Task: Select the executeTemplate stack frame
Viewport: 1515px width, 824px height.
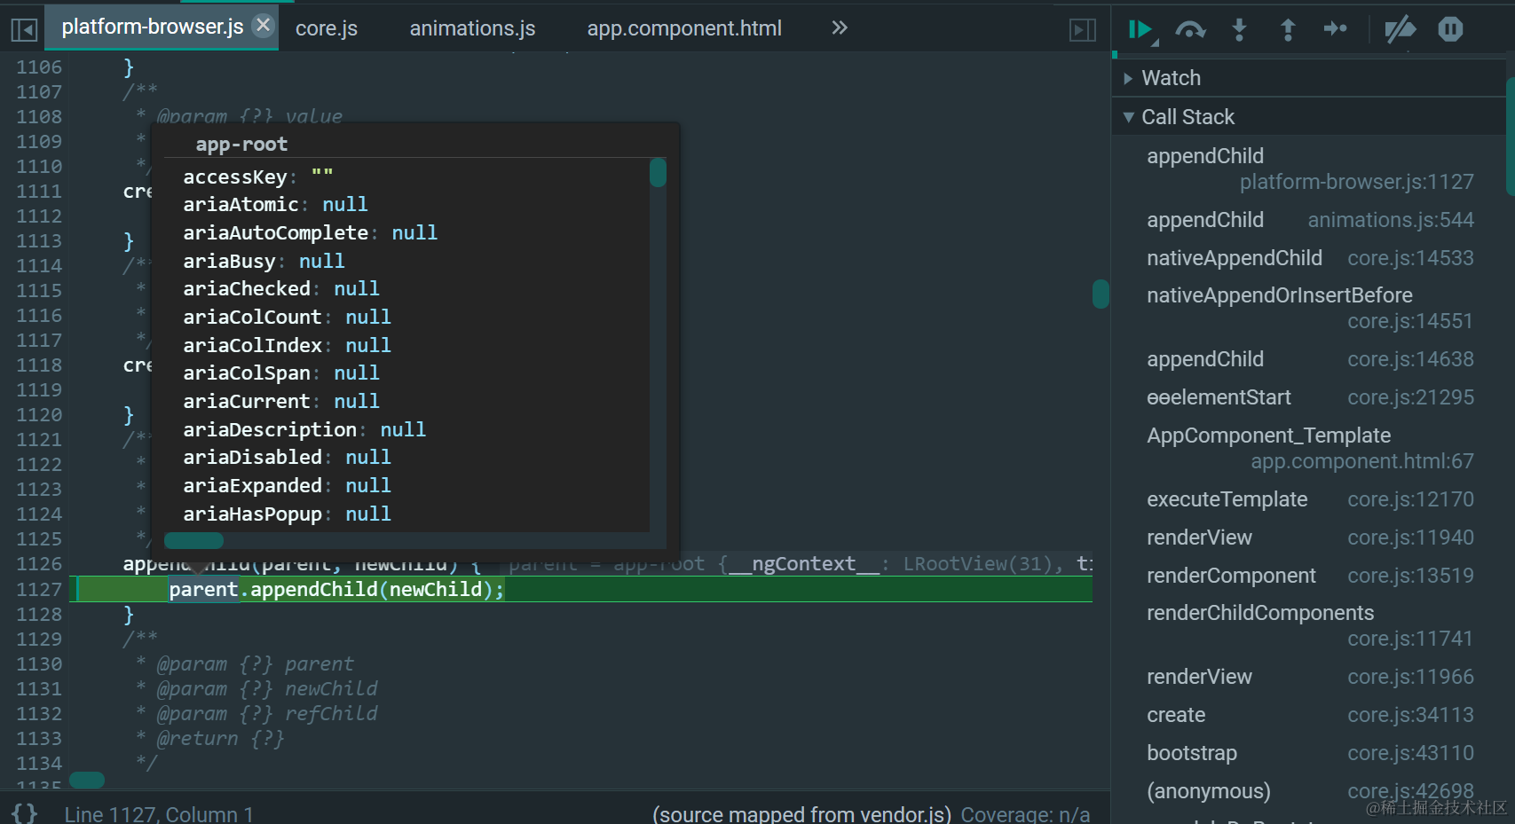Action: (1310, 499)
